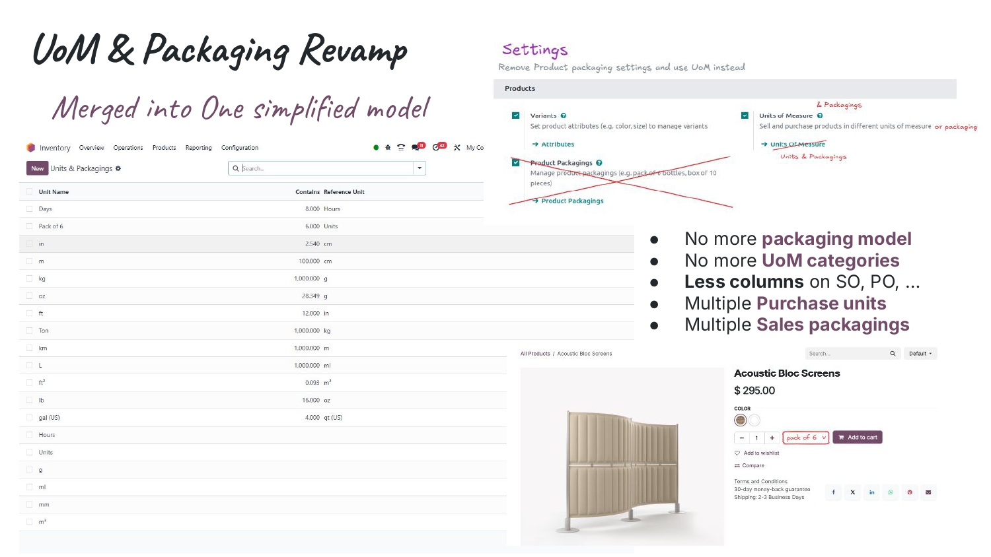Open the pack of 6 unit dropdown
The image size is (991, 557).
click(805, 437)
